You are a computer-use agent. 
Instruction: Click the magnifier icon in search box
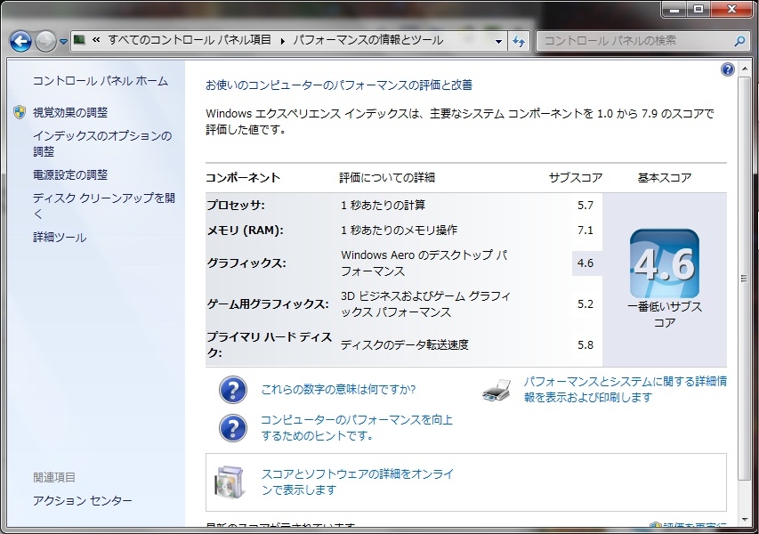pos(739,41)
